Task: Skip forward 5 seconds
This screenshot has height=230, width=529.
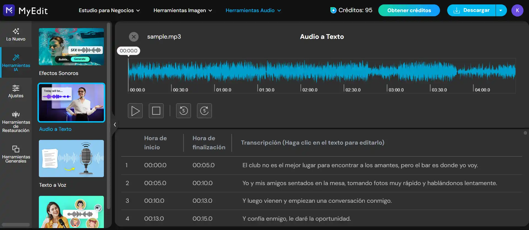Action: click(204, 111)
